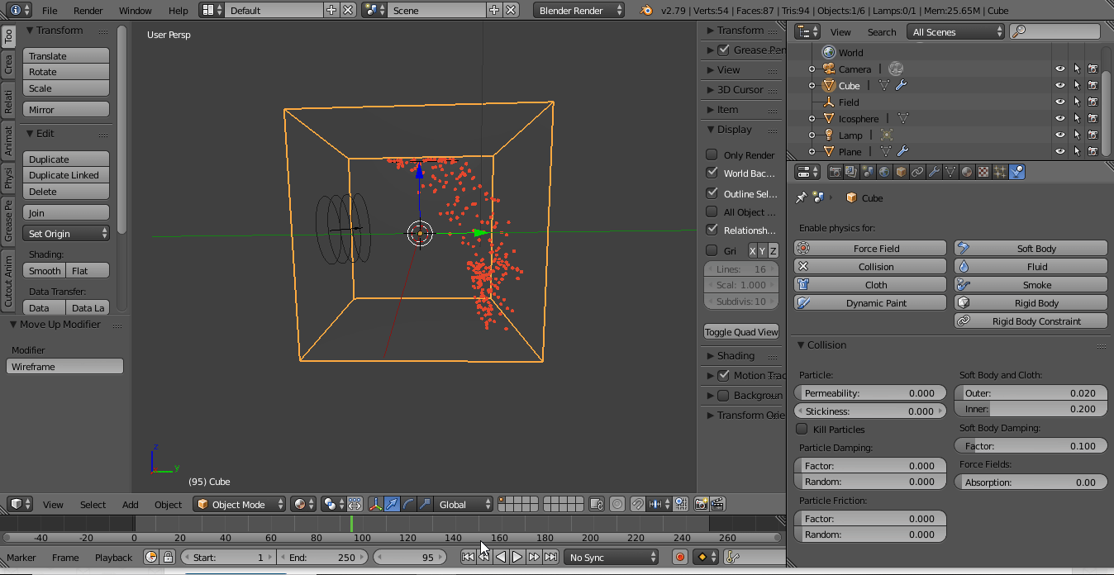Open the Object Mode dropdown
The height and width of the screenshot is (575, 1114).
239,504
